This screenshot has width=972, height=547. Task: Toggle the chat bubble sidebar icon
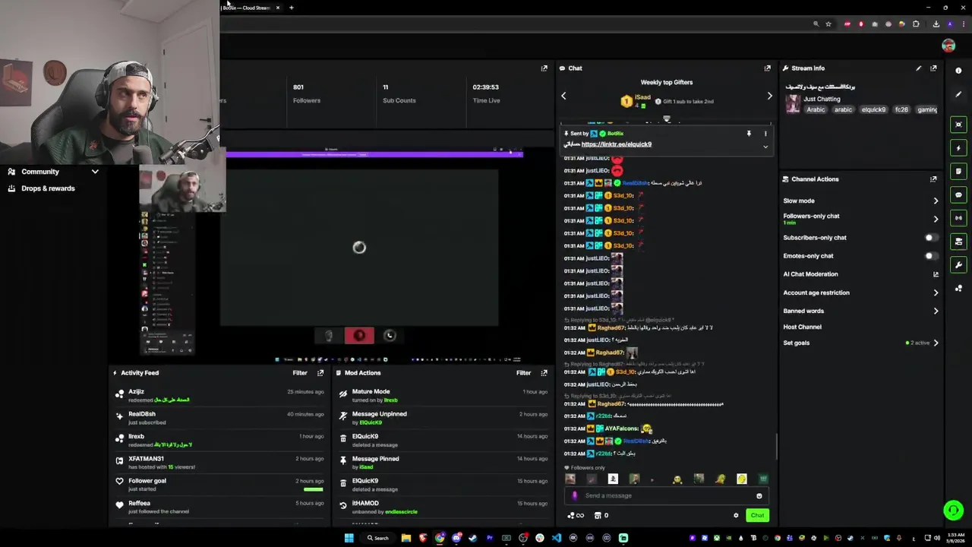[958, 195]
